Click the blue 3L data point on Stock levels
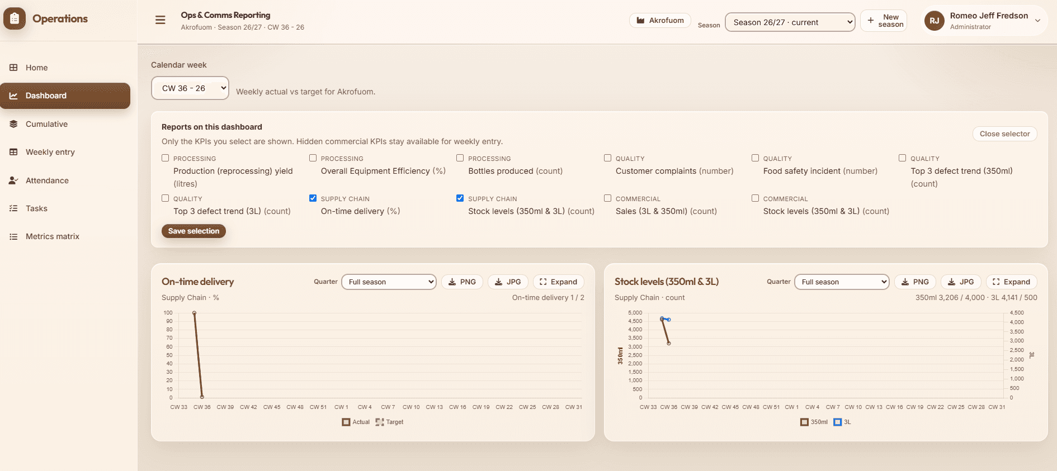 tap(669, 320)
